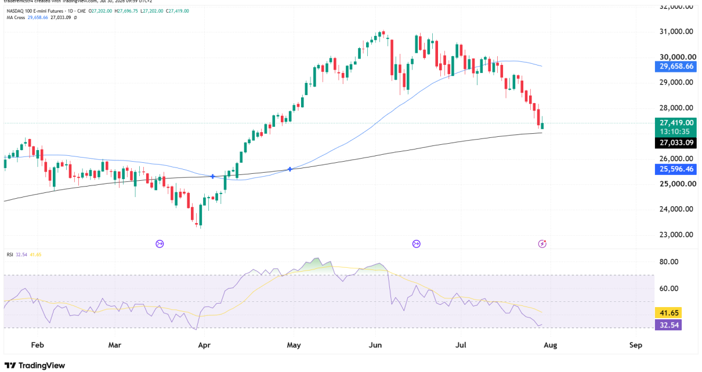Click the 29,000.00 price axis label
This screenshot has height=372, width=702.
(x=676, y=82)
